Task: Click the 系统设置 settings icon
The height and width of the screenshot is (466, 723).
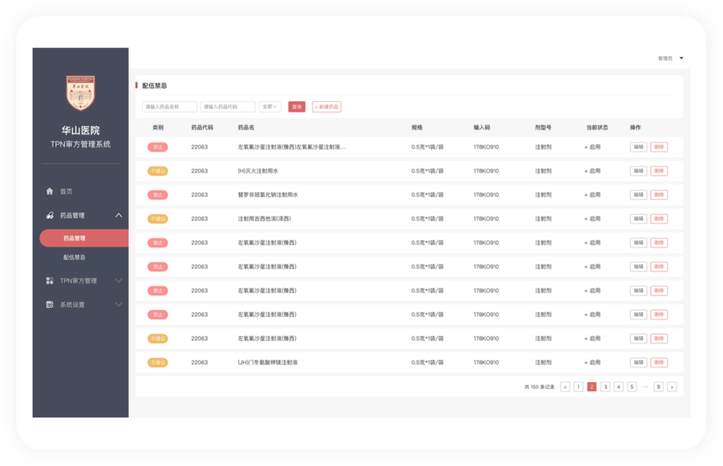Action: [50, 304]
